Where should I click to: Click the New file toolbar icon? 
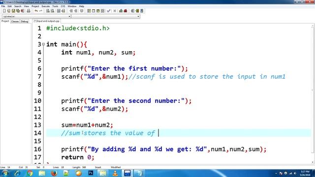[4, 11]
